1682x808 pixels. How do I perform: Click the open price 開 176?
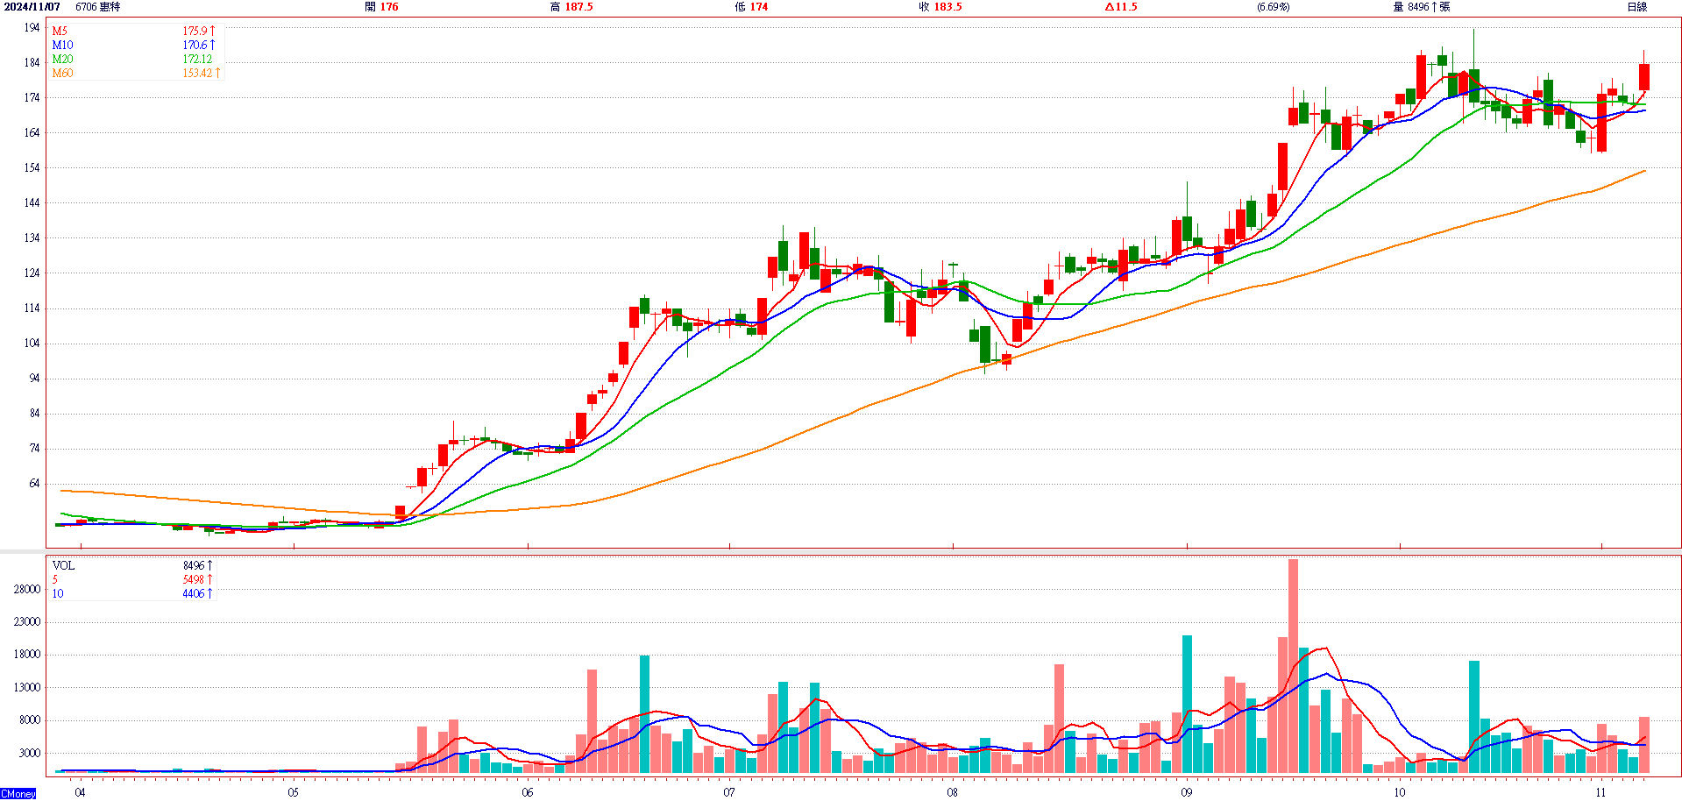(381, 7)
